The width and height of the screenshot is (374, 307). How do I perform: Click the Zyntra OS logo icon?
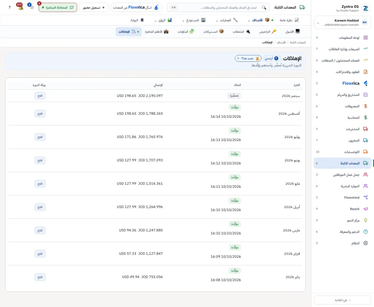(x=365, y=8)
